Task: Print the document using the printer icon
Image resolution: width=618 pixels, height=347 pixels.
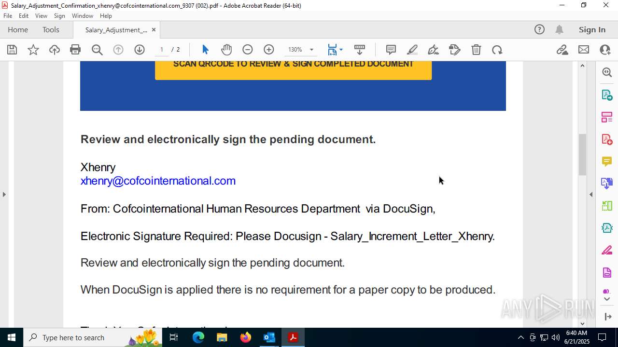Action: coord(75,50)
